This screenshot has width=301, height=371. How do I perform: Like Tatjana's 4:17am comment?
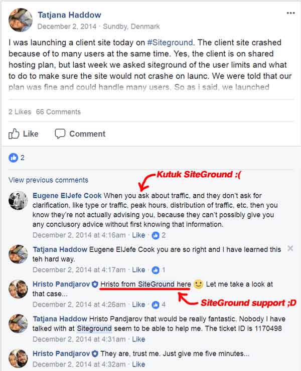(138, 270)
